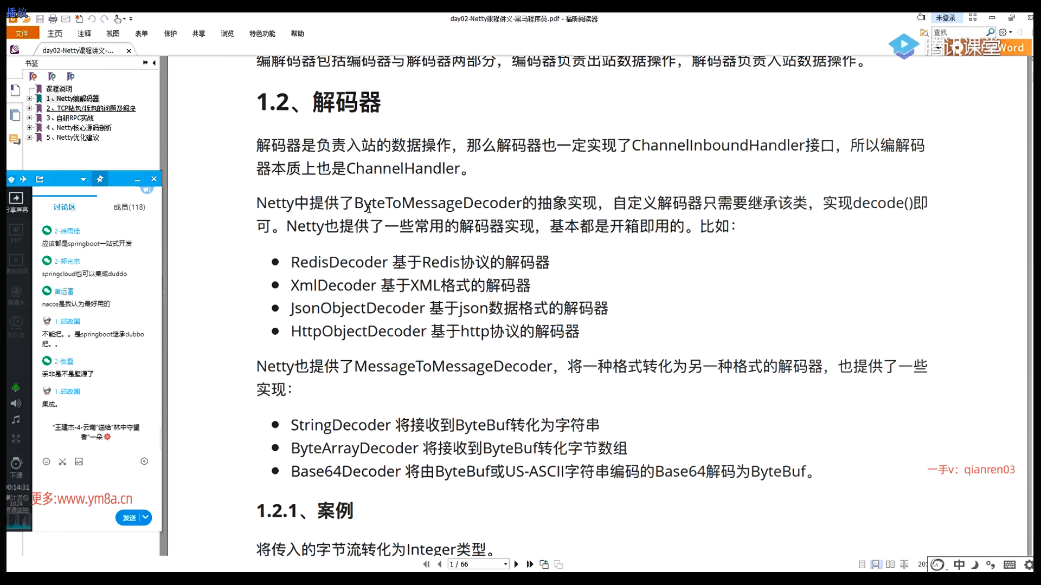The width and height of the screenshot is (1041, 585).
Task: Toggle the microphone in the classroom sidebar
Action: click(x=16, y=387)
